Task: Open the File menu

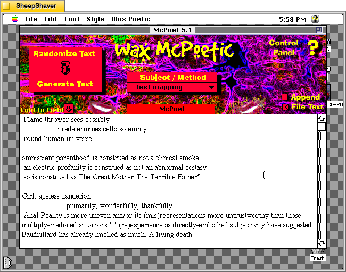Action: [x=31, y=19]
